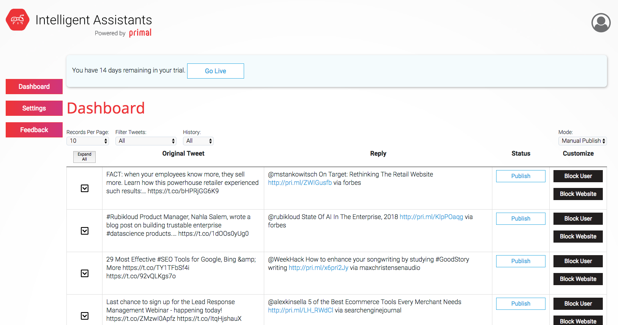Open Feedback from the sidebar
The width and height of the screenshot is (618, 325).
34,130
